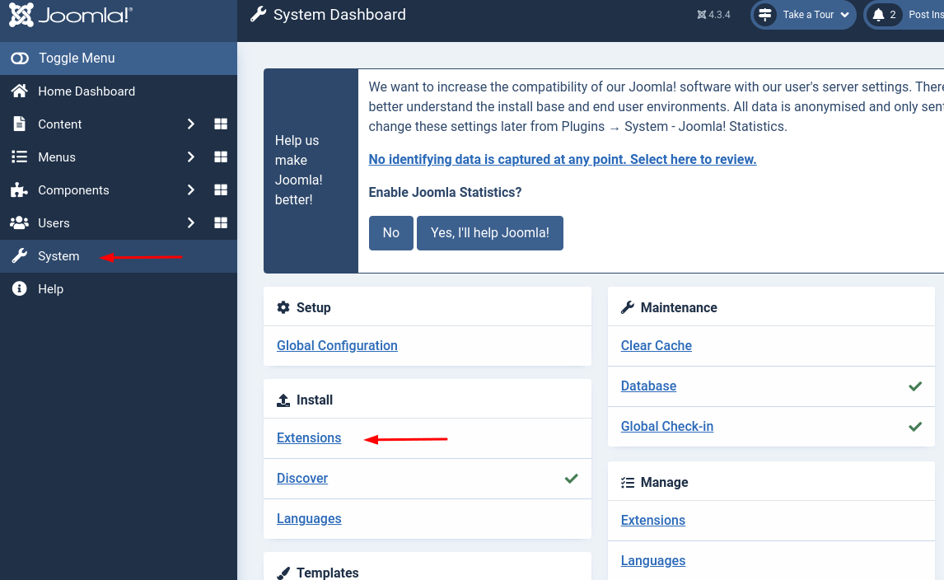Open Home Dashboard from the sidebar
The height and width of the screenshot is (580, 944).
click(86, 91)
